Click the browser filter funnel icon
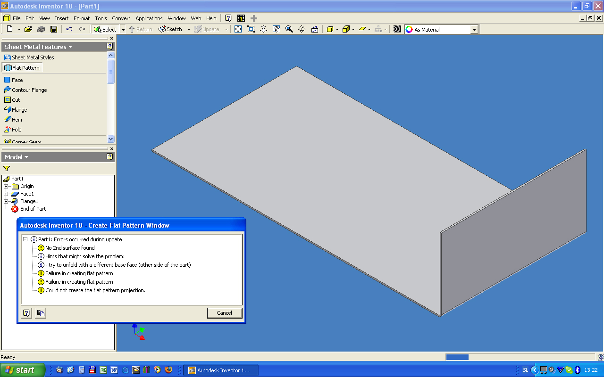604x377 pixels. [6, 169]
